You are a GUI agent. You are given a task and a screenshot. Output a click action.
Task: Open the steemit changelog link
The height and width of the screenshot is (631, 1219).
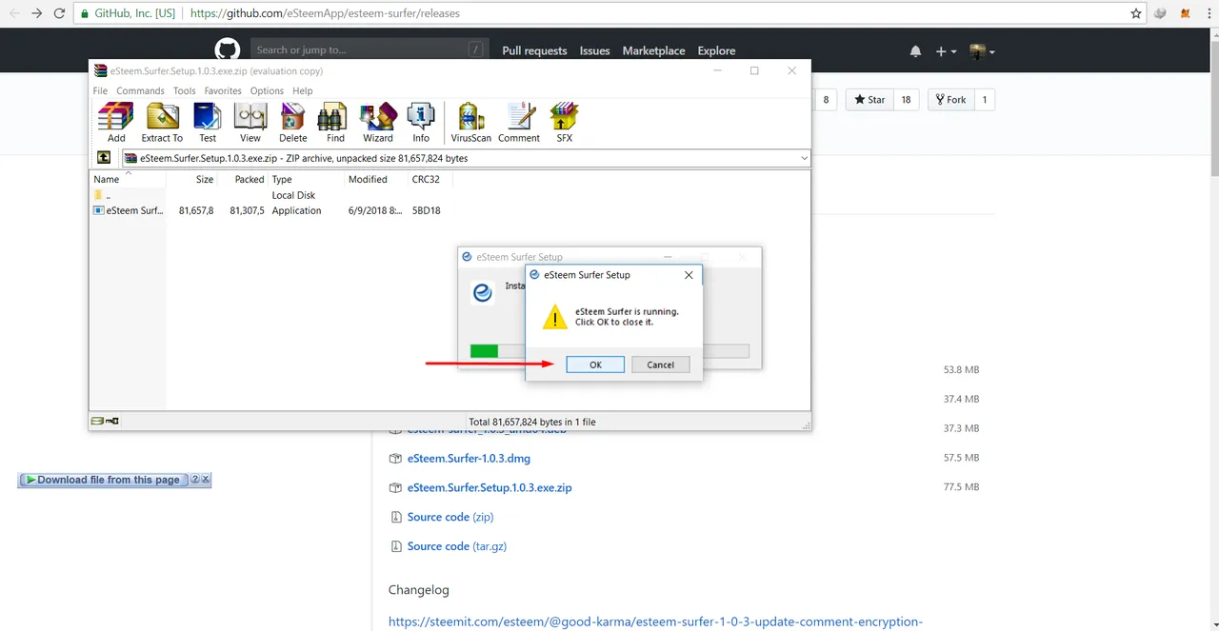[655, 621]
